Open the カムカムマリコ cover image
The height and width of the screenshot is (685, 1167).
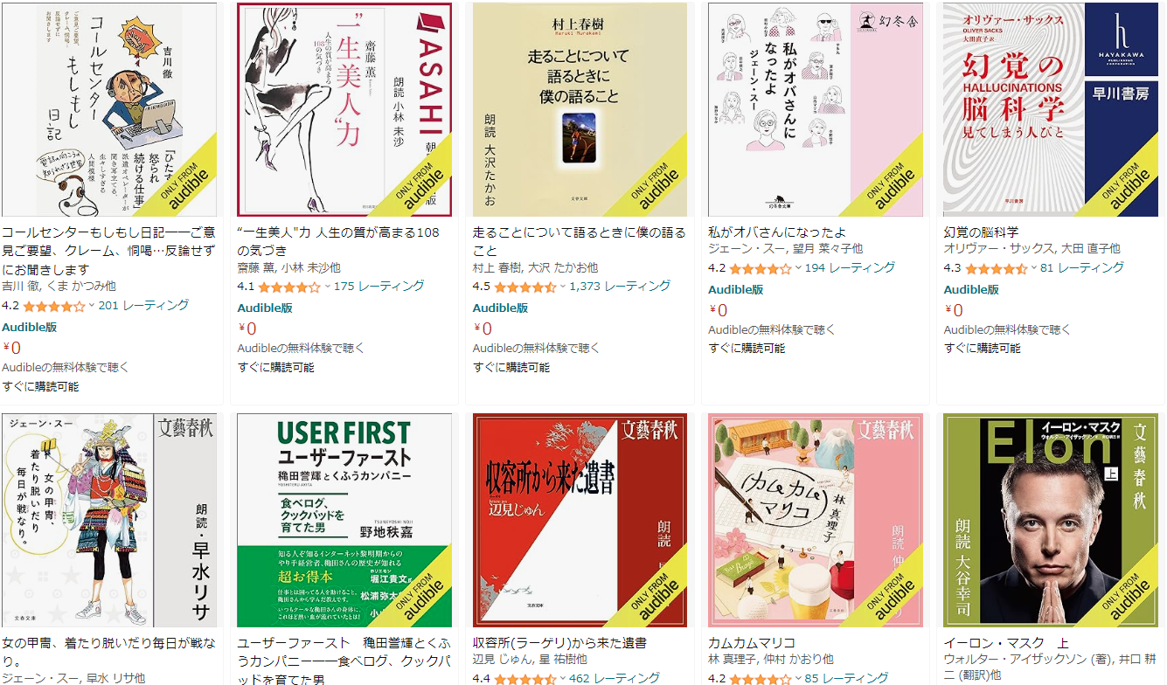point(816,520)
